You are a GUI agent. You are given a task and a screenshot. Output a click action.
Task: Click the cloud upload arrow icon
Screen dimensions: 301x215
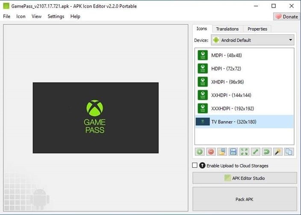click(x=202, y=166)
